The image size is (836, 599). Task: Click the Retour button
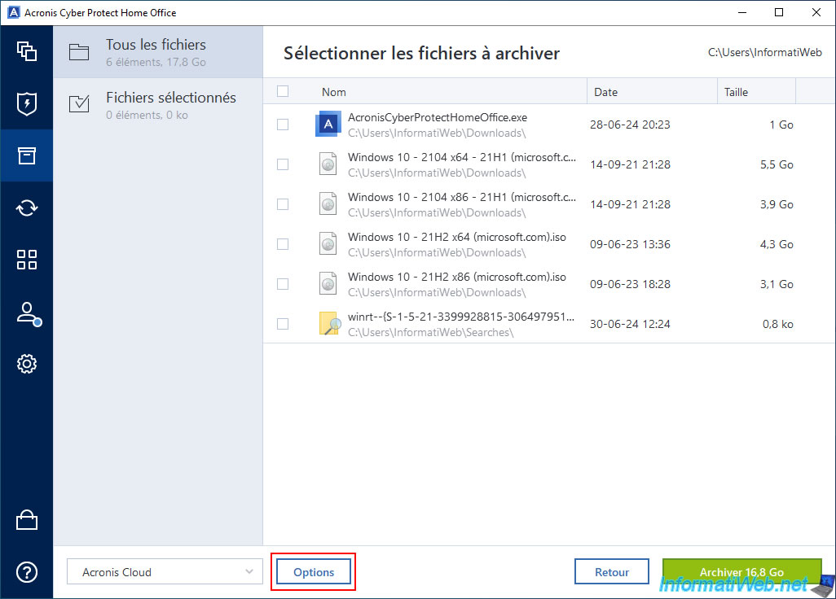(611, 572)
